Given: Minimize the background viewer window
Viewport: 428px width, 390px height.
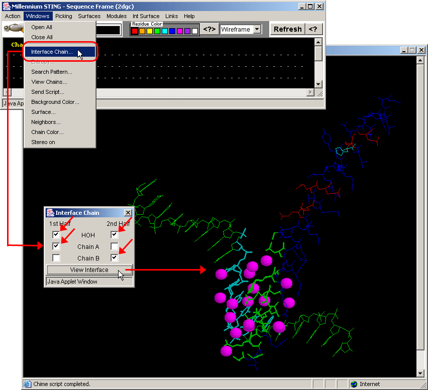Looking at the screenshot, I should tap(404, 50).
